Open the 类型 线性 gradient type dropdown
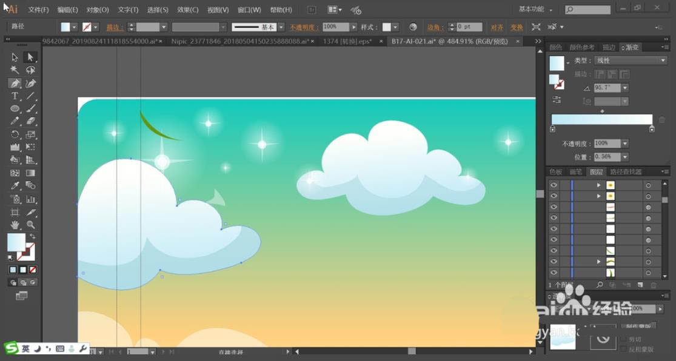 coord(631,61)
